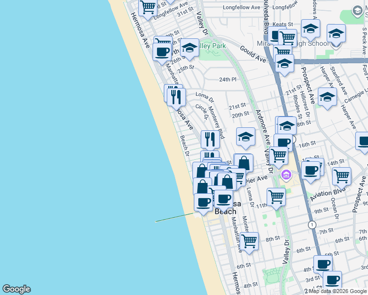This screenshot has width=368, height=295.
Task: Select the grocery cart marker near 11th St
Action: point(276,198)
